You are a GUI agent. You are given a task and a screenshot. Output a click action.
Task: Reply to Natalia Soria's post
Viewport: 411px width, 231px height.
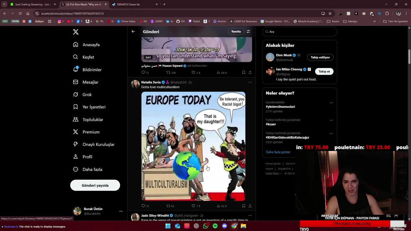coord(145,206)
